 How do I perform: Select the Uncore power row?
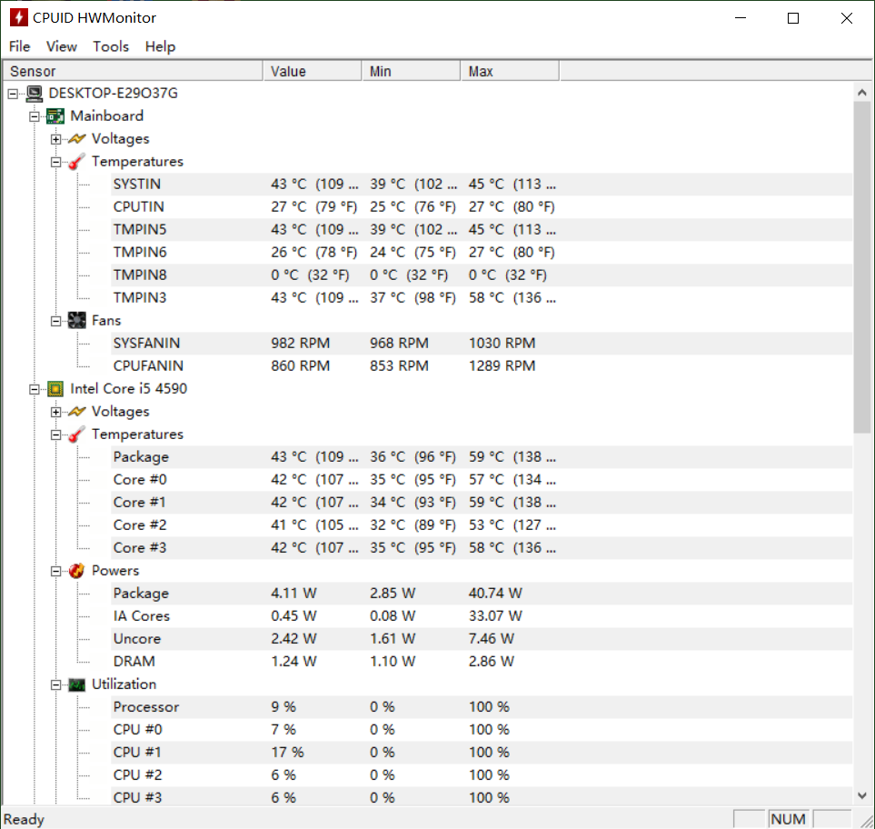point(482,639)
